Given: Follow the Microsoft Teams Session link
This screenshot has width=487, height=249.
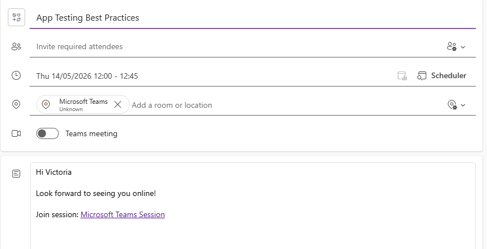Looking at the screenshot, I should click(x=122, y=214).
